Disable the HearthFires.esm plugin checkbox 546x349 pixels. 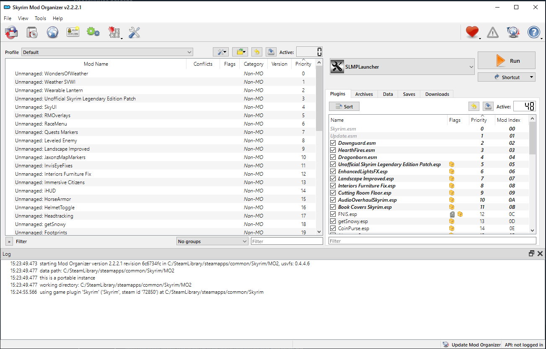click(333, 150)
